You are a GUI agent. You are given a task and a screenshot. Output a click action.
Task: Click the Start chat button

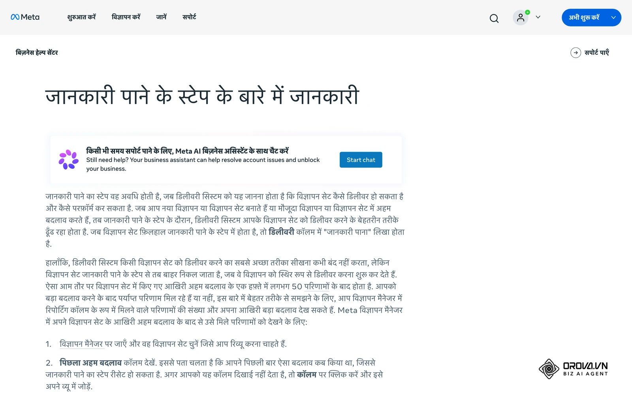tap(361, 160)
